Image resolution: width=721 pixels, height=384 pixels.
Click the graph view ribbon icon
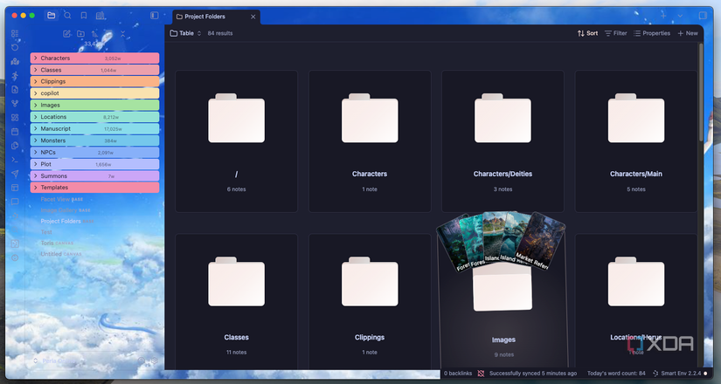point(15,103)
